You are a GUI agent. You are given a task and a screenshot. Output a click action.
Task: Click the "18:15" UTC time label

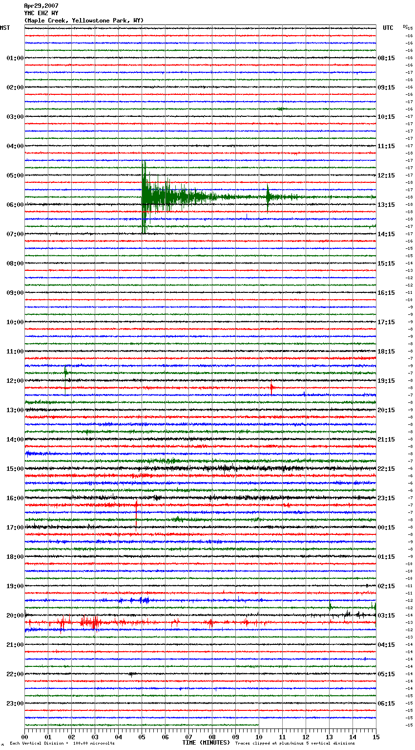(x=386, y=352)
